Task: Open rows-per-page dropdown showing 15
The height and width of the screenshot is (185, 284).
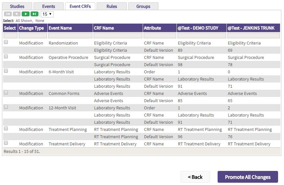Action: [x=47, y=14]
